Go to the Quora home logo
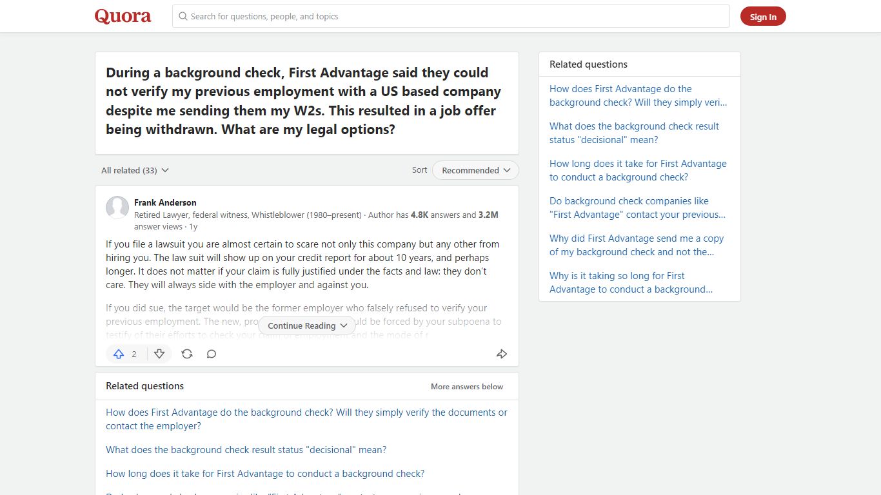Screen dimensions: 881x495 [x=123, y=16]
